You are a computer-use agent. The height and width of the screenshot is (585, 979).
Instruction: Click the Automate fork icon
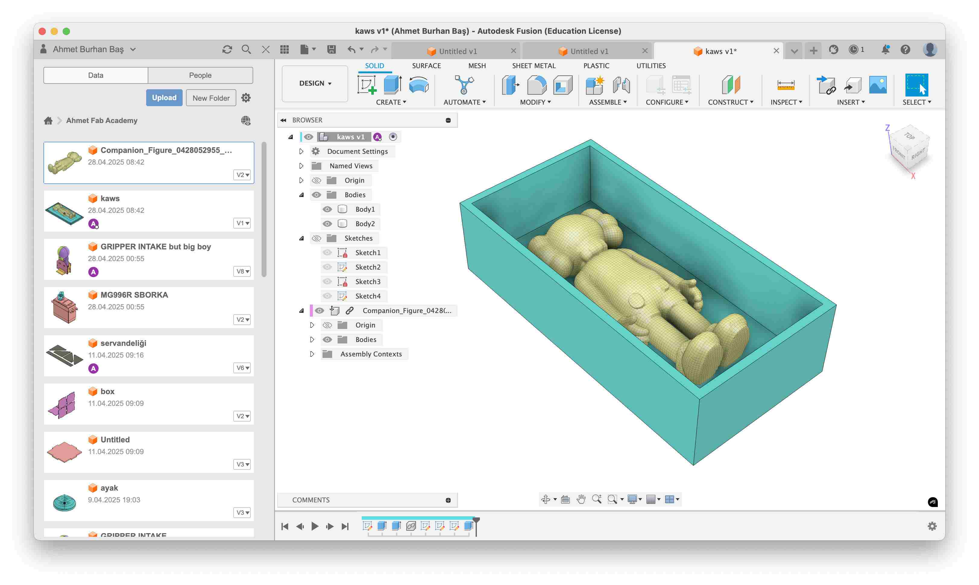click(x=464, y=85)
